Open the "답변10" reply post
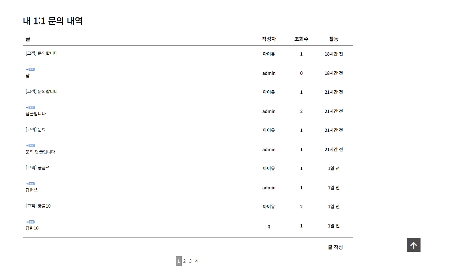Screen dimensions: 463x279 tap(32, 228)
